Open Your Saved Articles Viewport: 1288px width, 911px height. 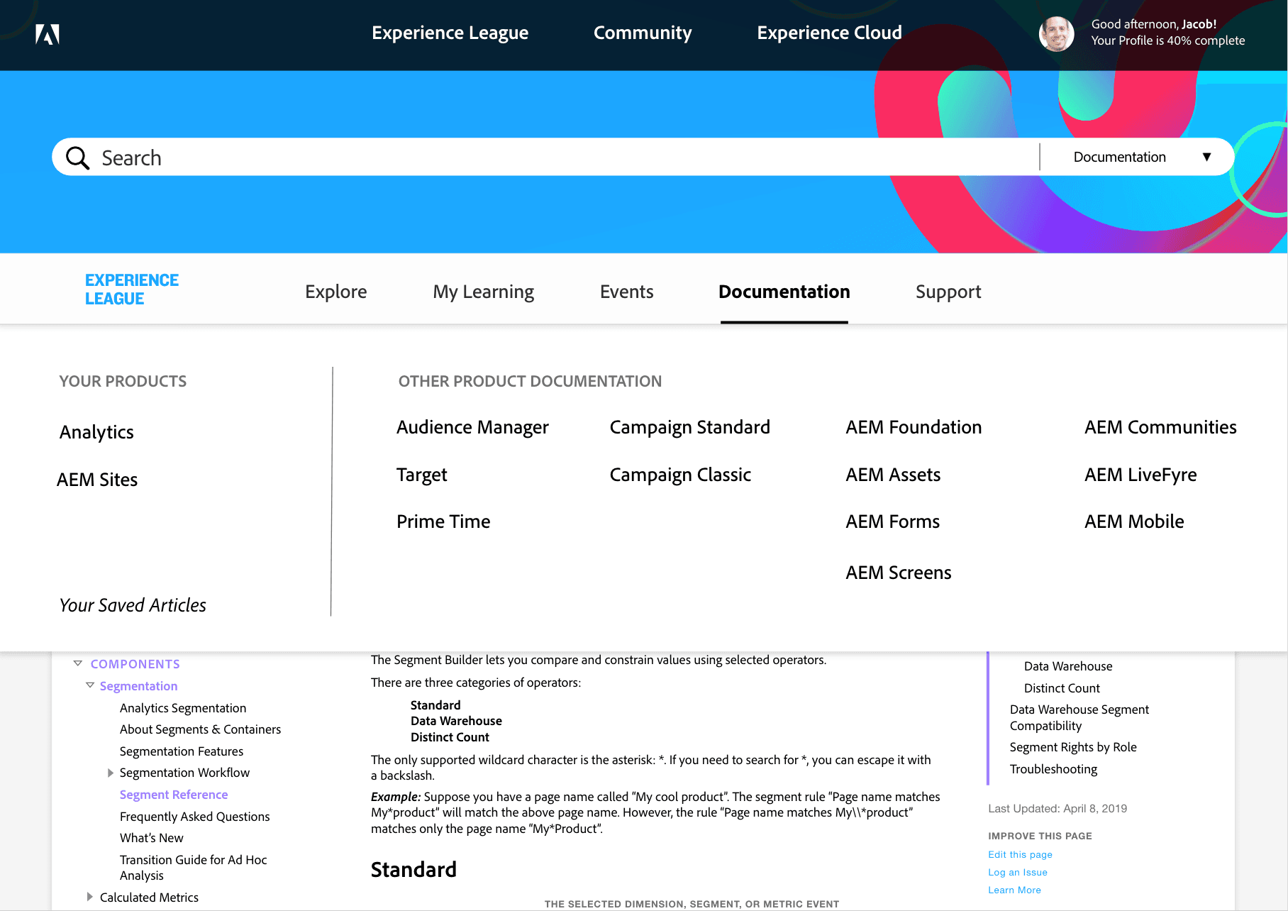click(x=133, y=605)
